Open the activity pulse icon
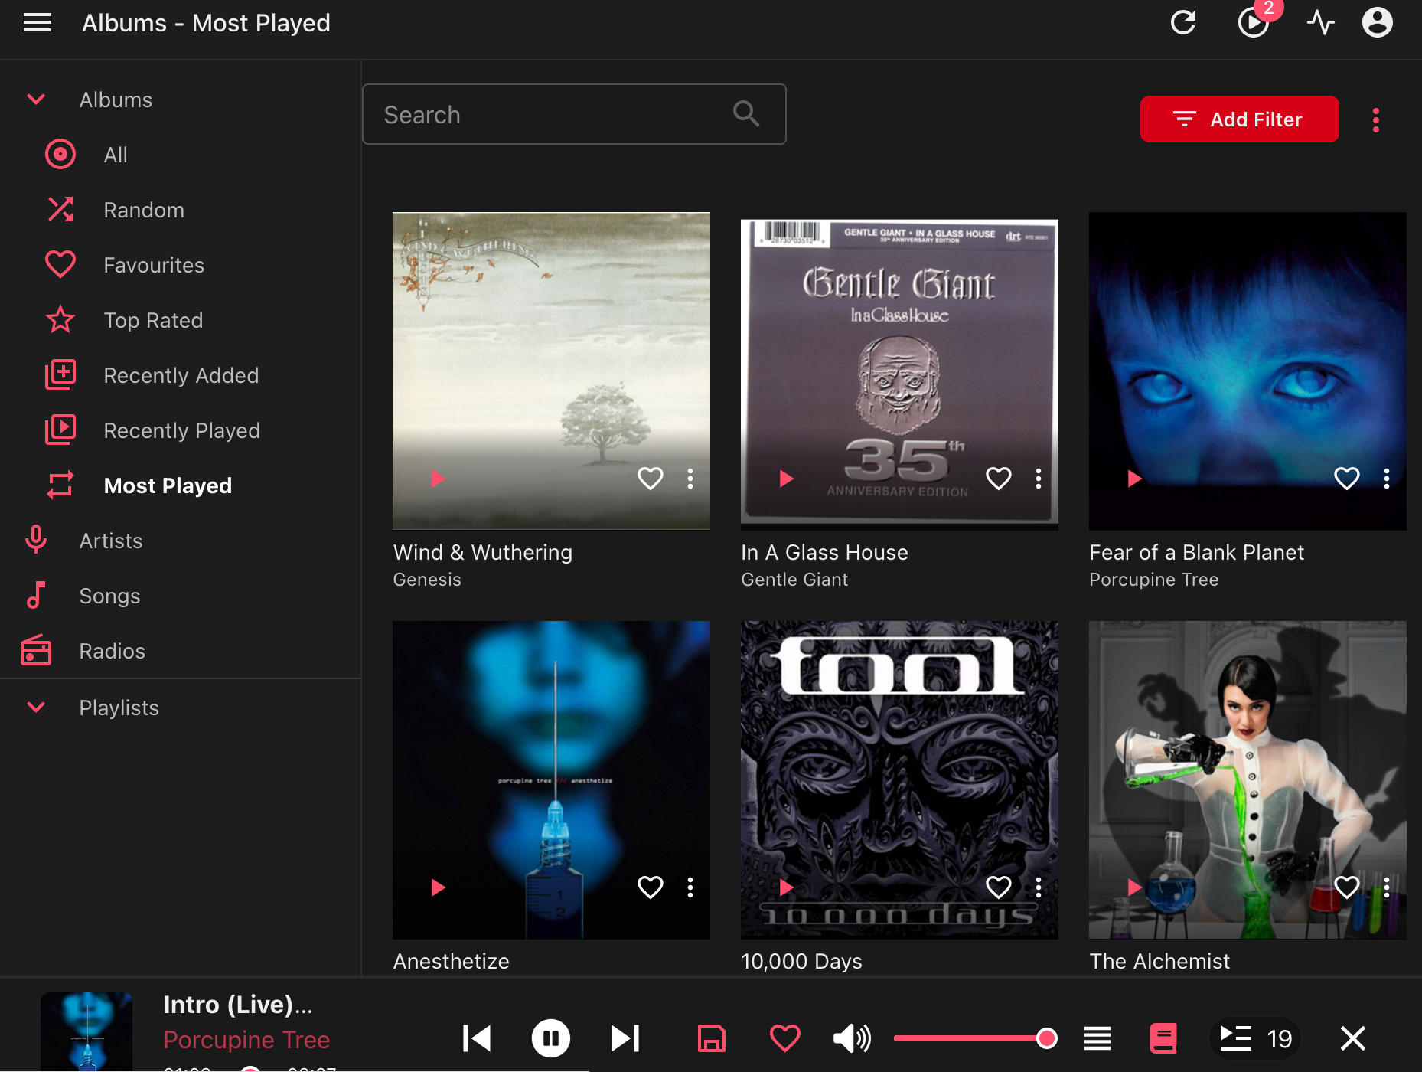Screen dimensions: 1422x1072 [x=1320, y=23]
